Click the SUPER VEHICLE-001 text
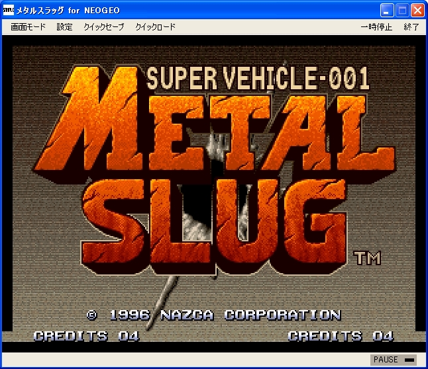428x369 pixels. pyautogui.click(x=258, y=78)
